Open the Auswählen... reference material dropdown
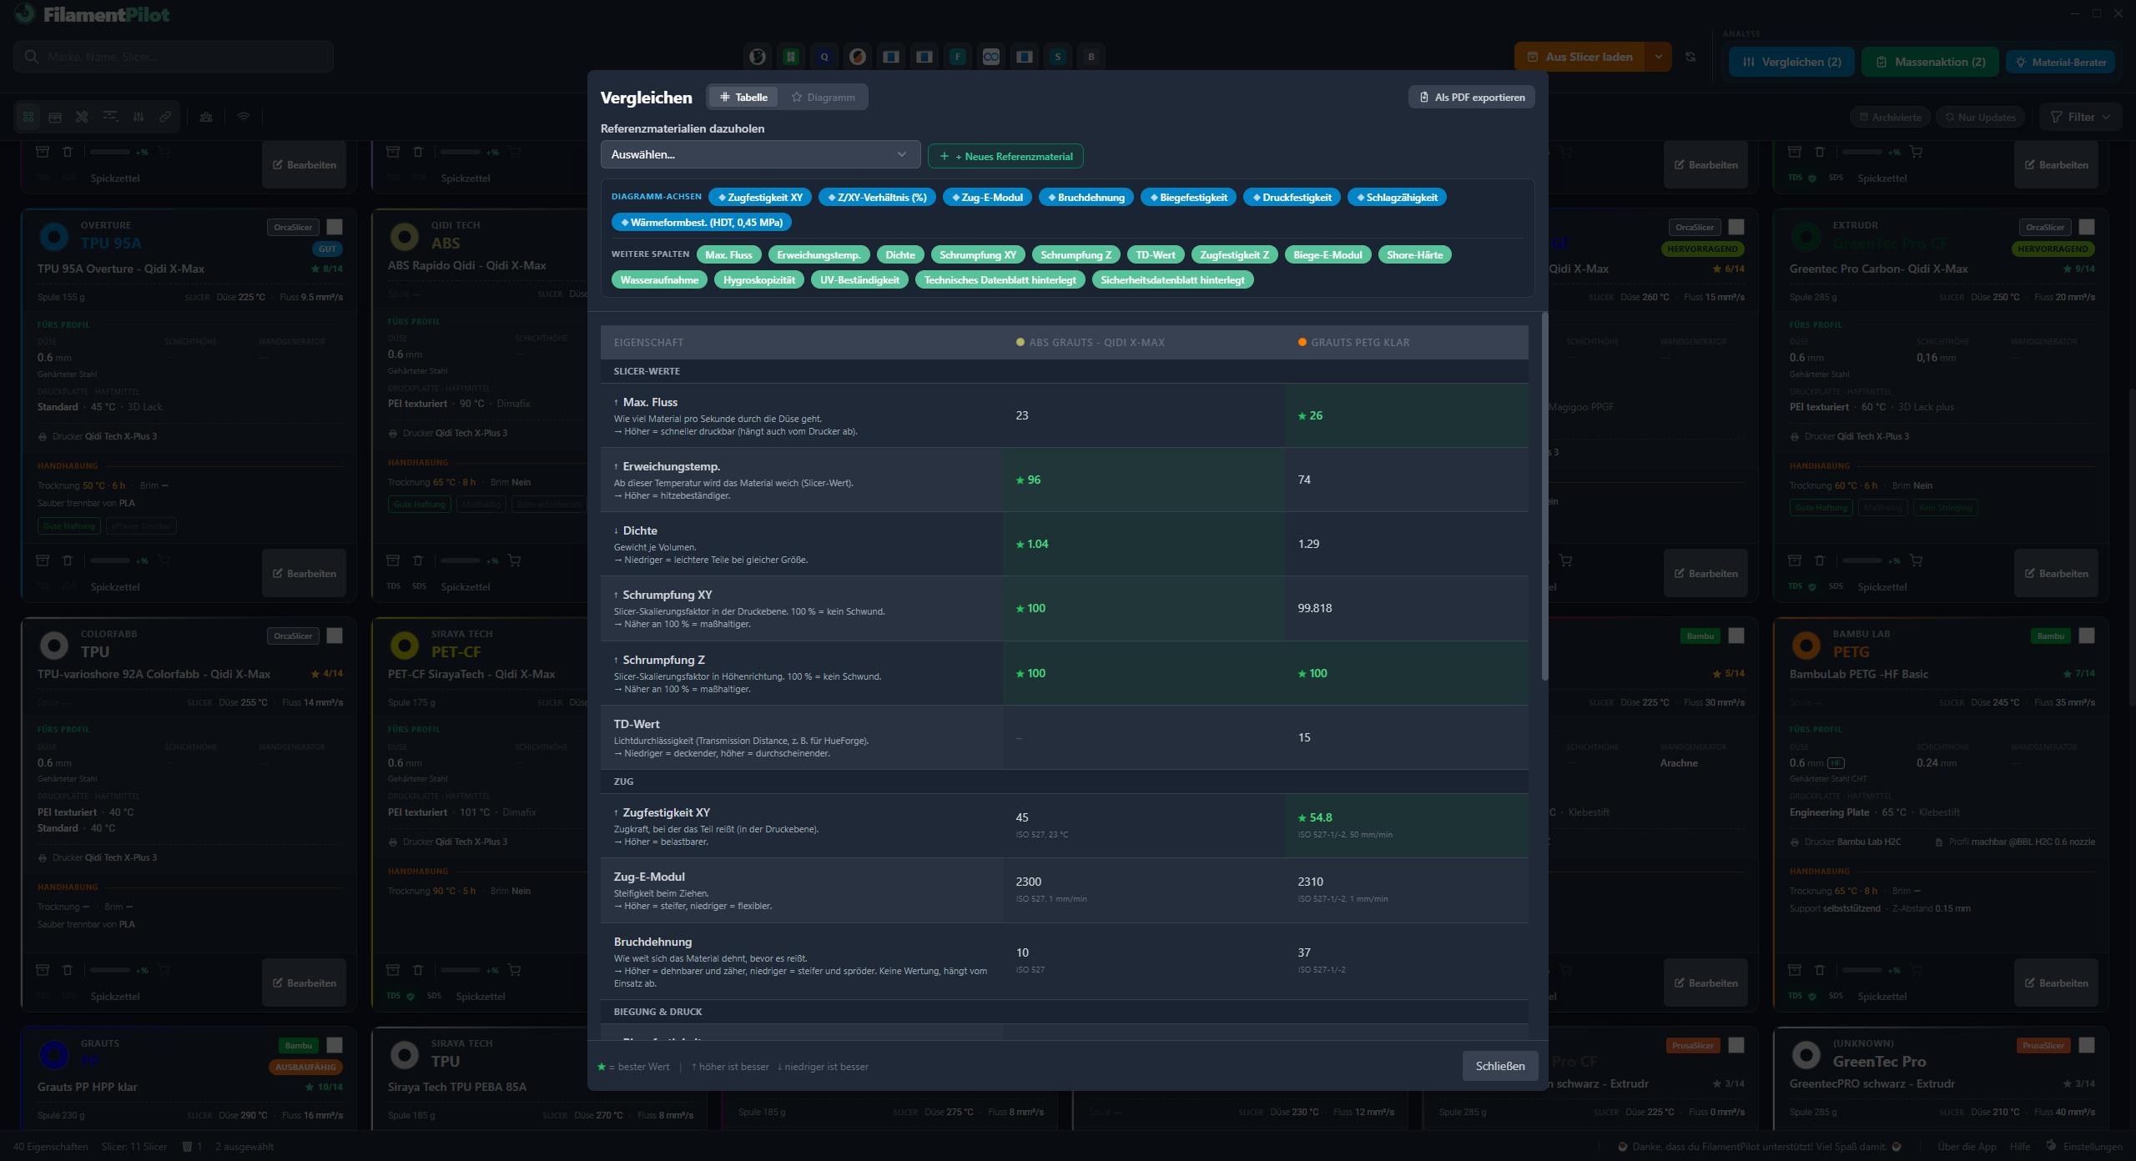The height and width of the screenshot is (1161, 2136). point(760,154)
